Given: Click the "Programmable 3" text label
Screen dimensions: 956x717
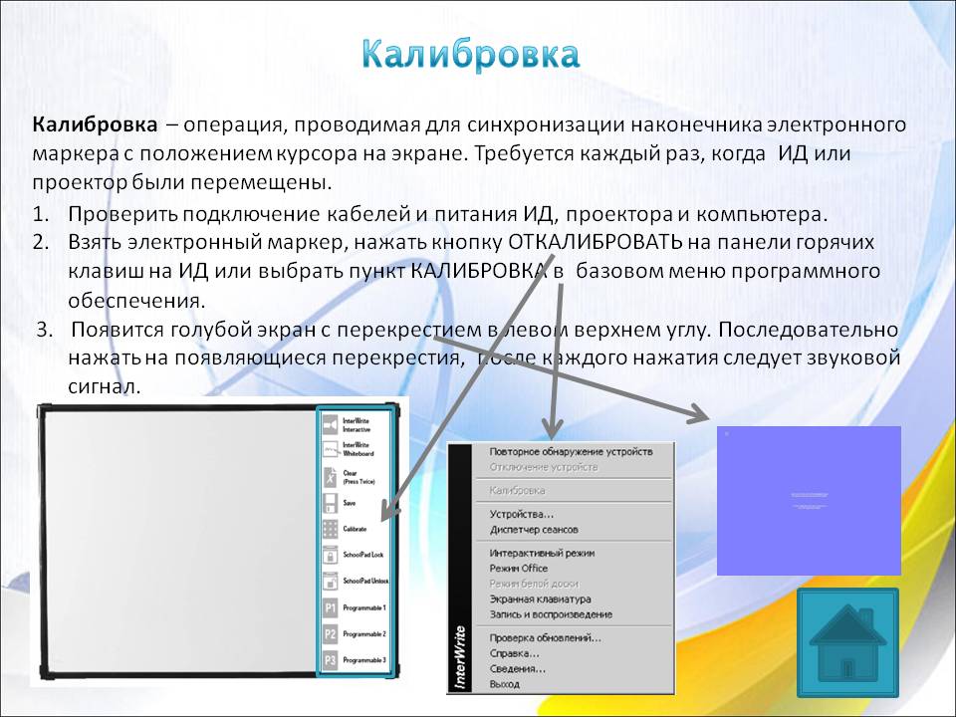Looking at the screenshot, I should coord(364,660).
